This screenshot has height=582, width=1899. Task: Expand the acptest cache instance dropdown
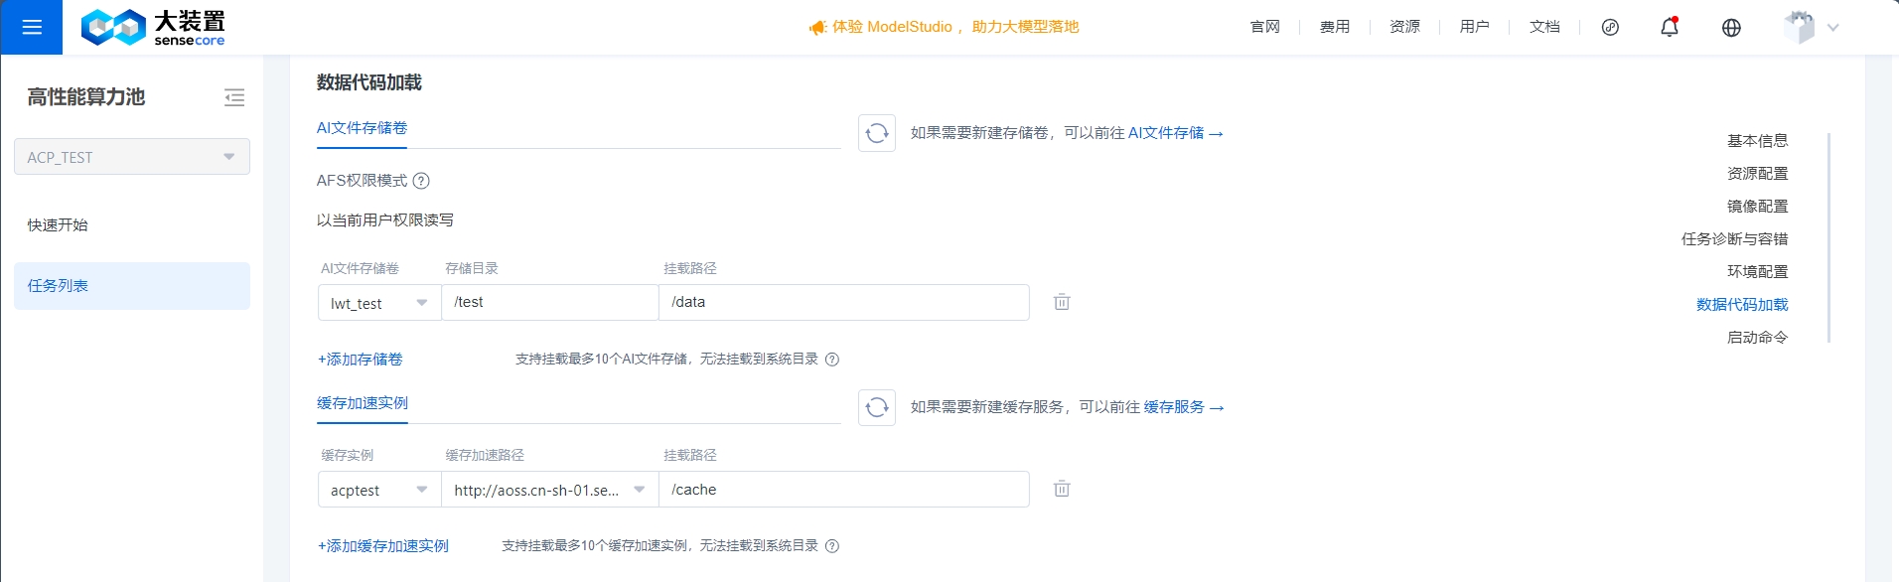[x=379, y=490]
